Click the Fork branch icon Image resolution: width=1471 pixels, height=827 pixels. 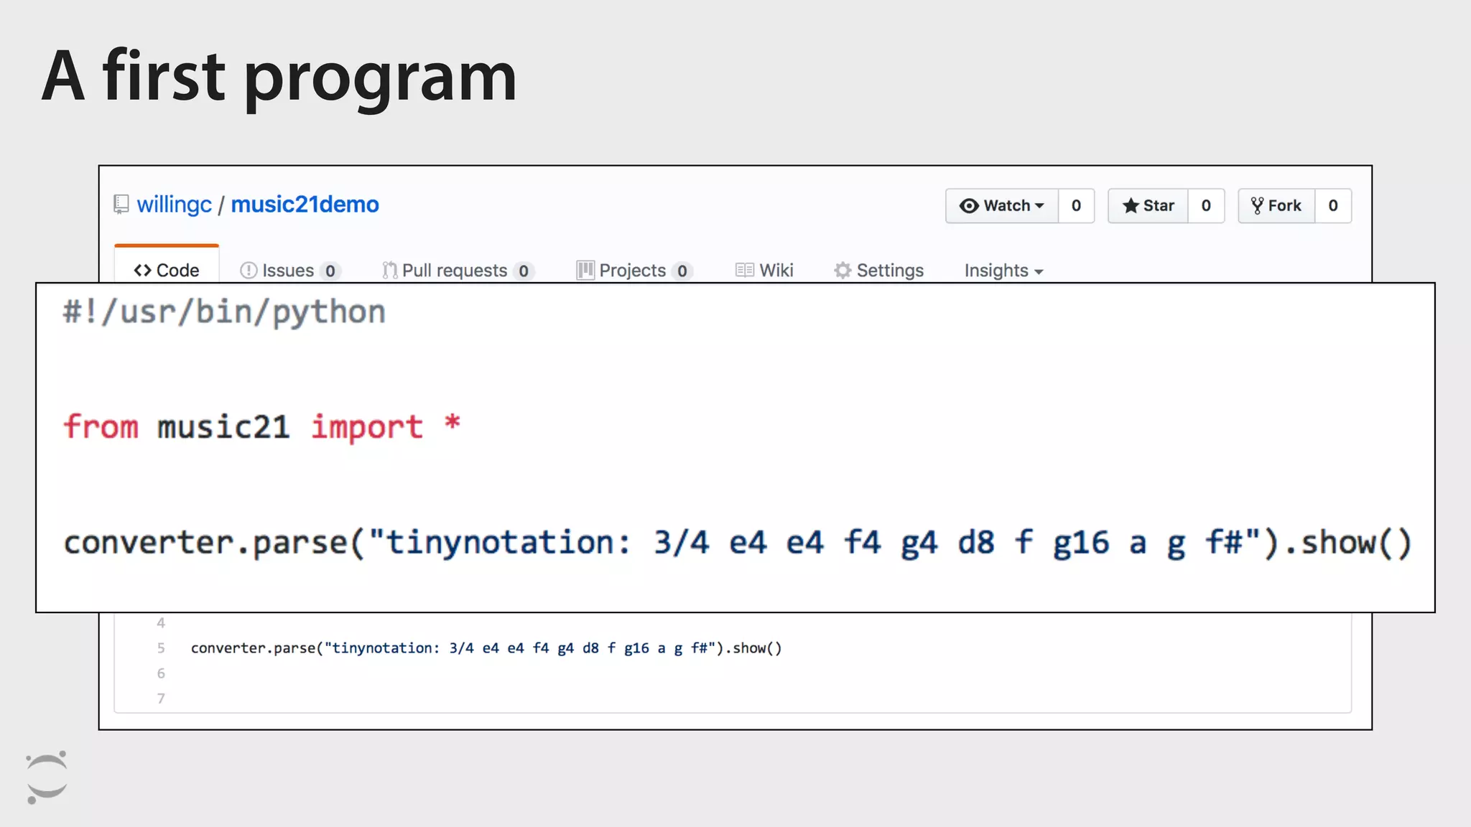click(x=1257, y=206)
